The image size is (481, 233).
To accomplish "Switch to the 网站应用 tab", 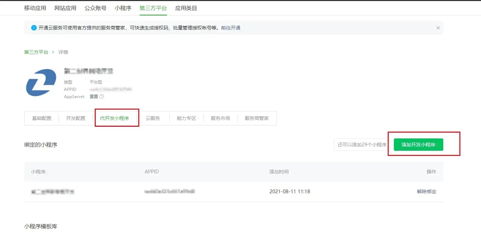I will [65, 8].
